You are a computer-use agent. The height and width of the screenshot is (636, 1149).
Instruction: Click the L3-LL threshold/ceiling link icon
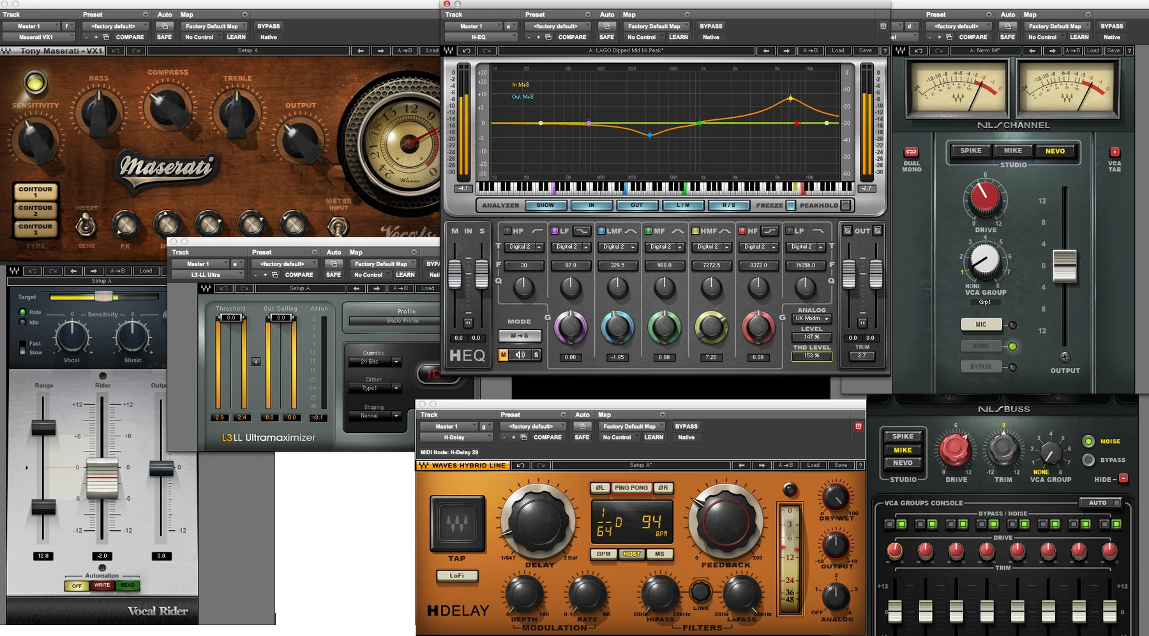[x=256, y=362]
